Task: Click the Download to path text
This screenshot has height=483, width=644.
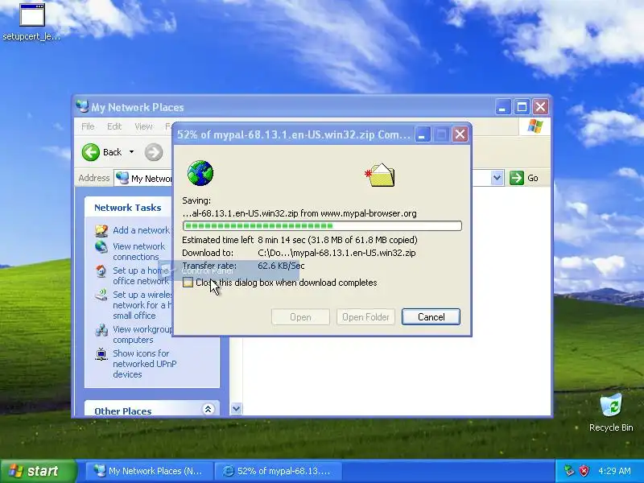Action: click(336, 253)
